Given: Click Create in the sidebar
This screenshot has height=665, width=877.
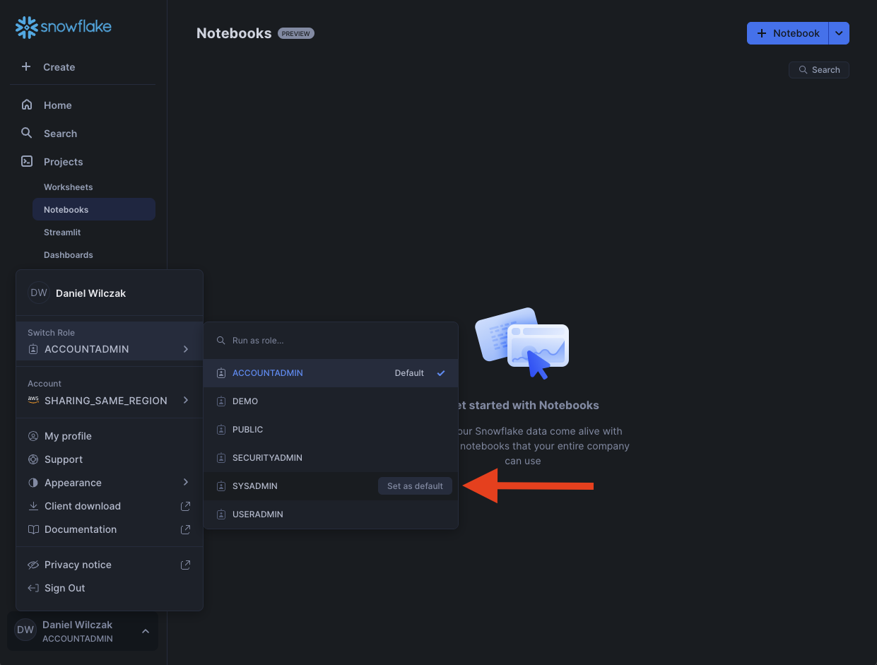Looking at the screenshot, I should (59, 67).
